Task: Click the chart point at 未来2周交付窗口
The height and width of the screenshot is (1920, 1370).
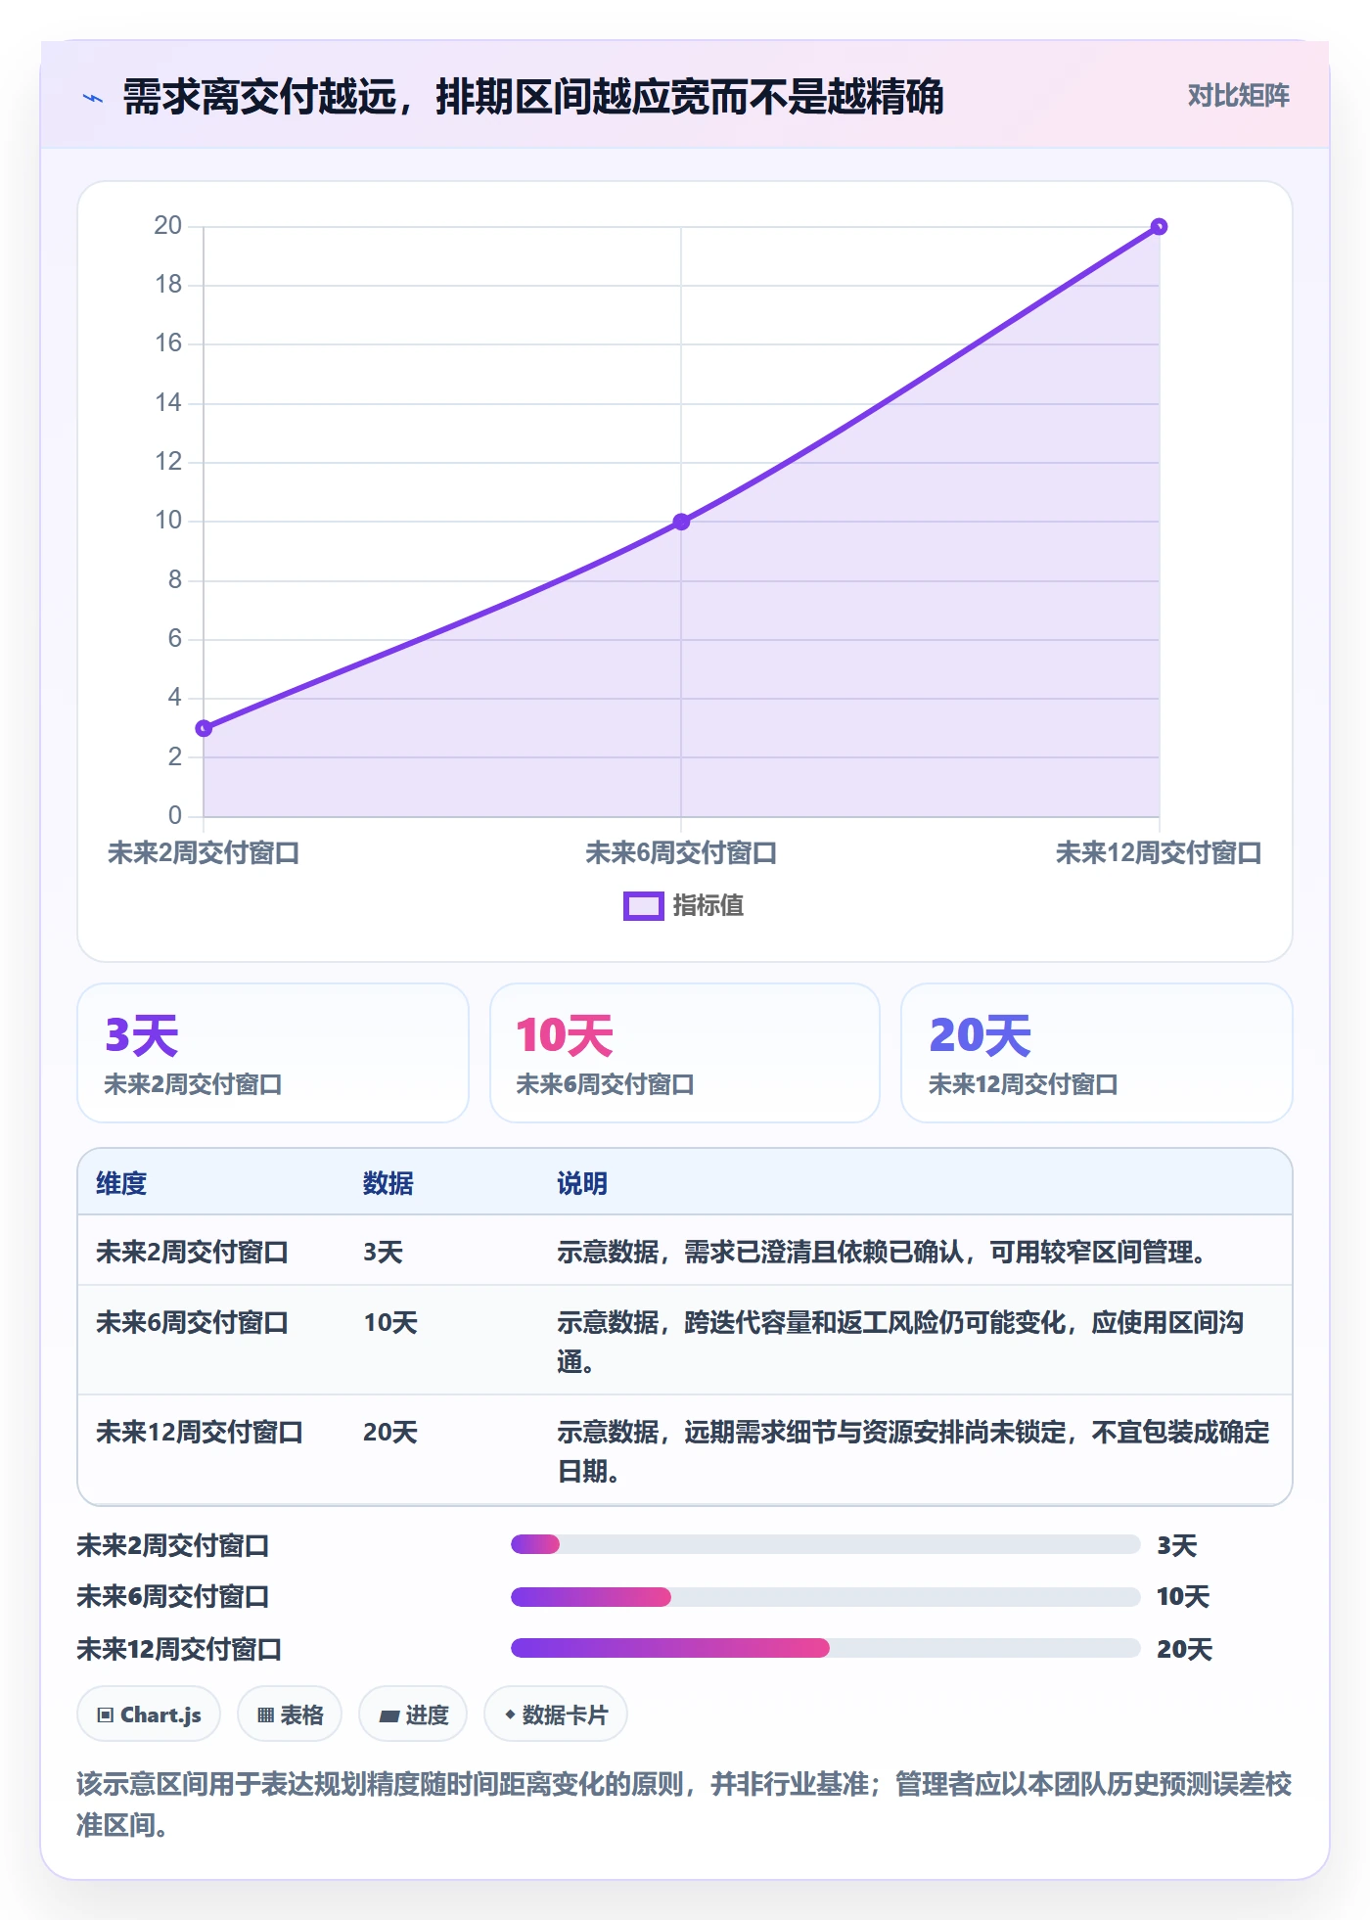Action: [x=204, y=728]
